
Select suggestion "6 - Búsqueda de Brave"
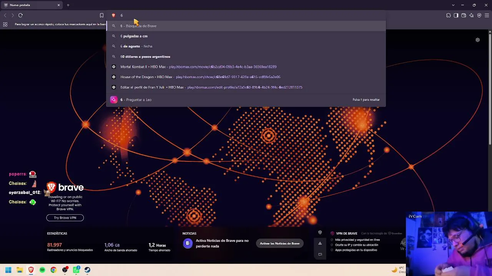(246, 26)
